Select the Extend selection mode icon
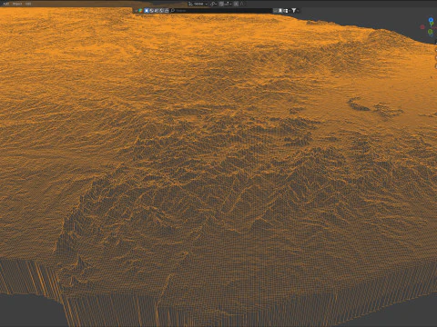Image resolution: width=437 pixels, height=327 pixels. pyautogui.click(x=151, y=11)
